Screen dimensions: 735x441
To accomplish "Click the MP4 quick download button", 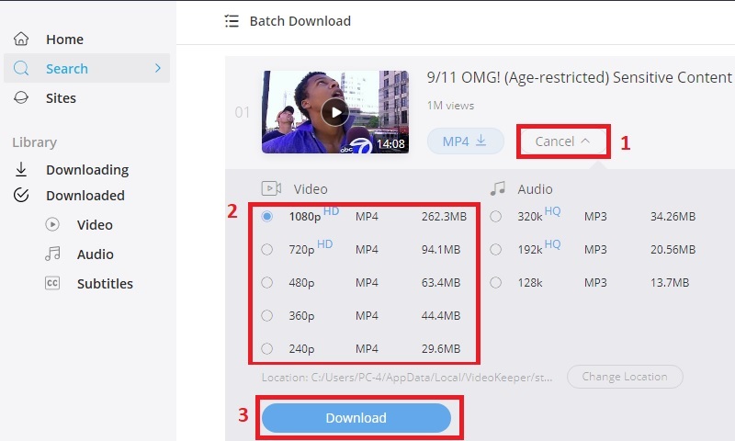I will (x=466, y=141).
